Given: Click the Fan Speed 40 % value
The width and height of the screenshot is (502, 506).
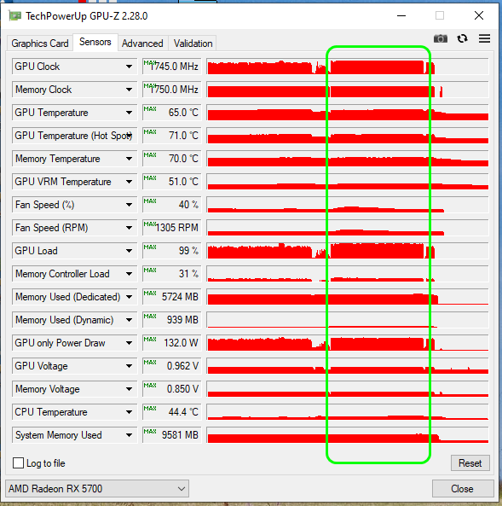Looking at the screenshot, I should point(172,205).
